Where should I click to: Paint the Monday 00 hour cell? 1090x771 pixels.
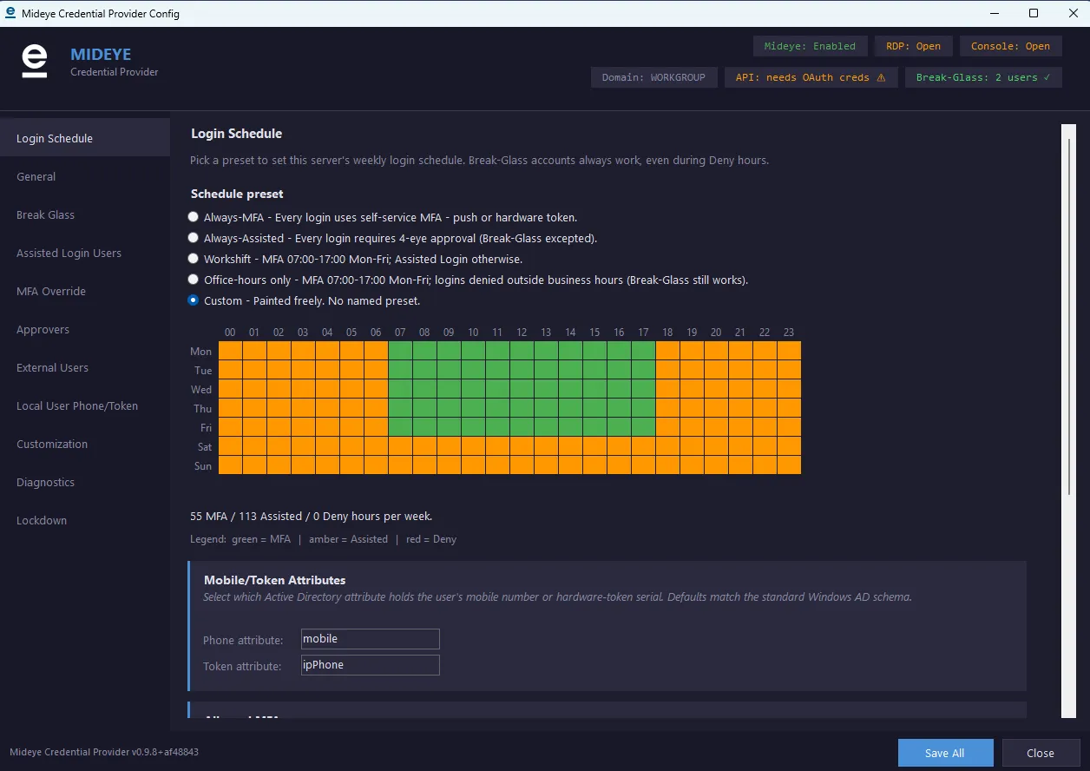tap(230, 351)
